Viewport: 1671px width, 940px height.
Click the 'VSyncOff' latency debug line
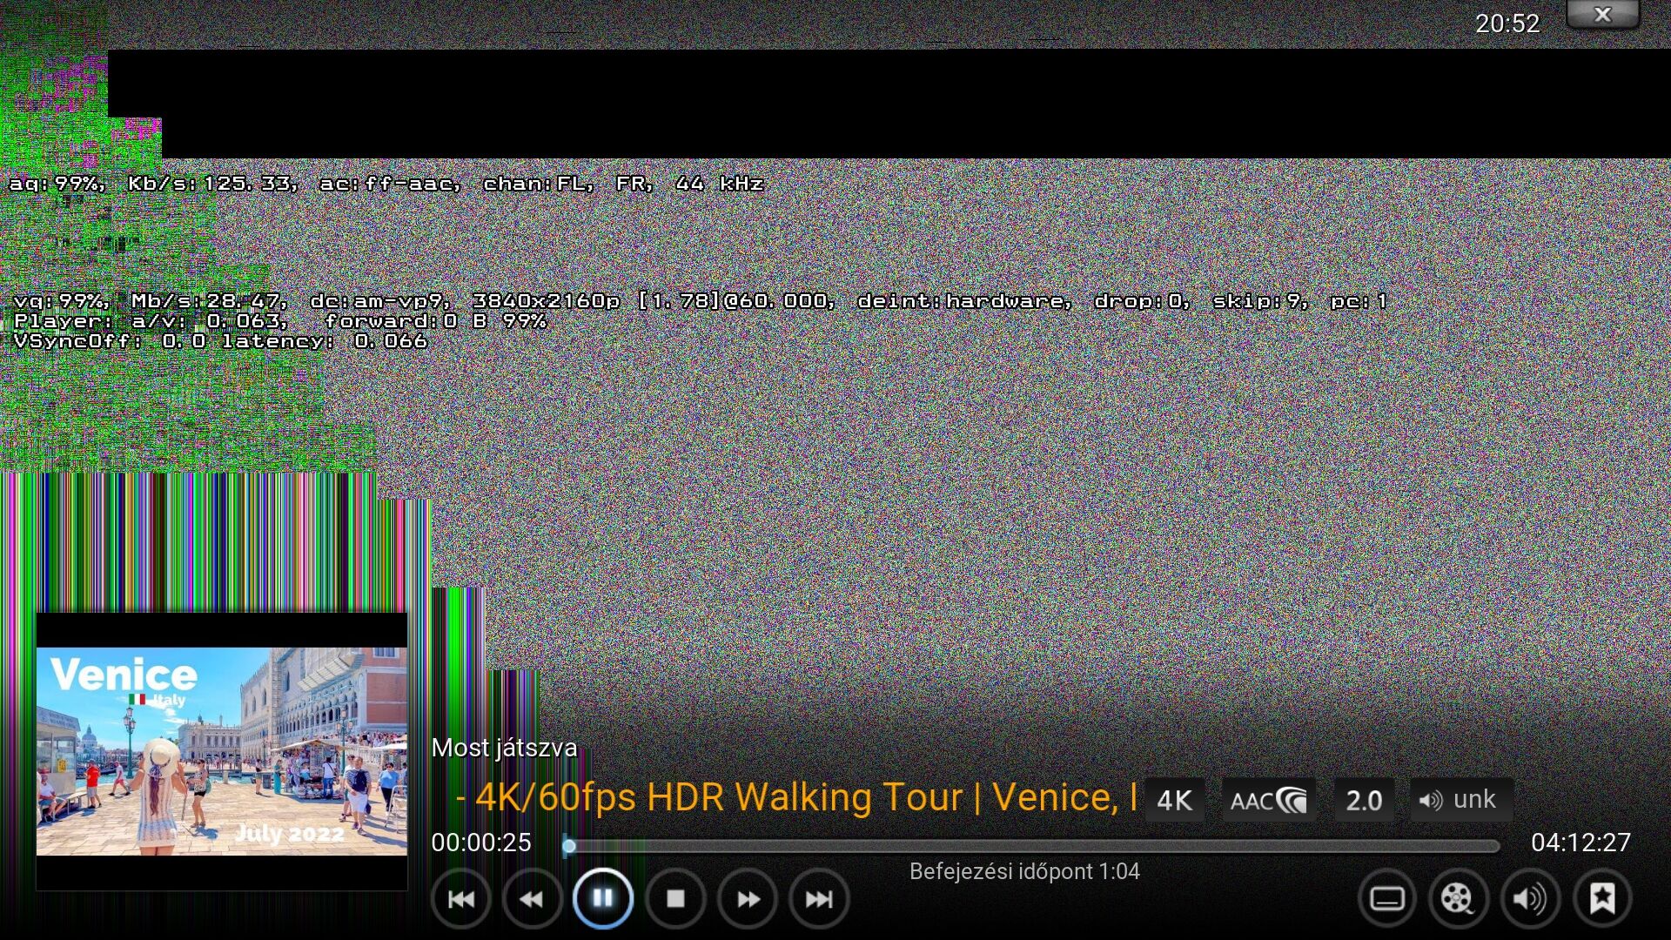221,341
